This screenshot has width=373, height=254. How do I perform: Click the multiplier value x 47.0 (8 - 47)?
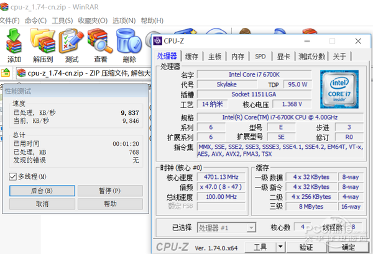pos(221,187)
